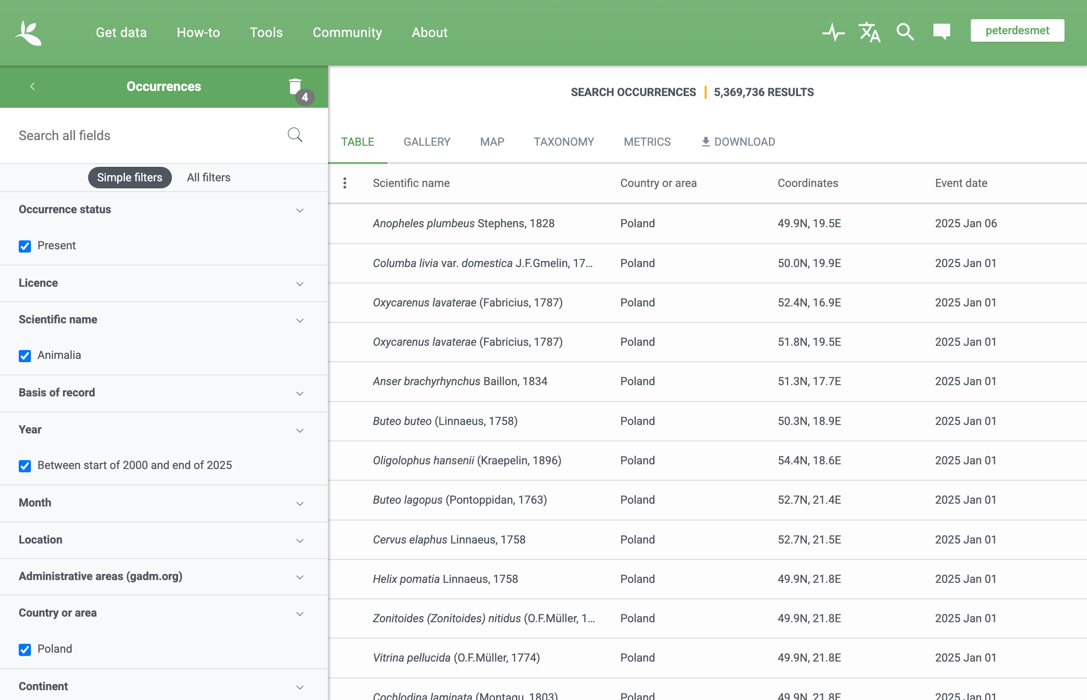Click the 2025 Jan 06 event date
Image resolution: width=1087 pixels, height=700 pixels.
coord(966,223)
